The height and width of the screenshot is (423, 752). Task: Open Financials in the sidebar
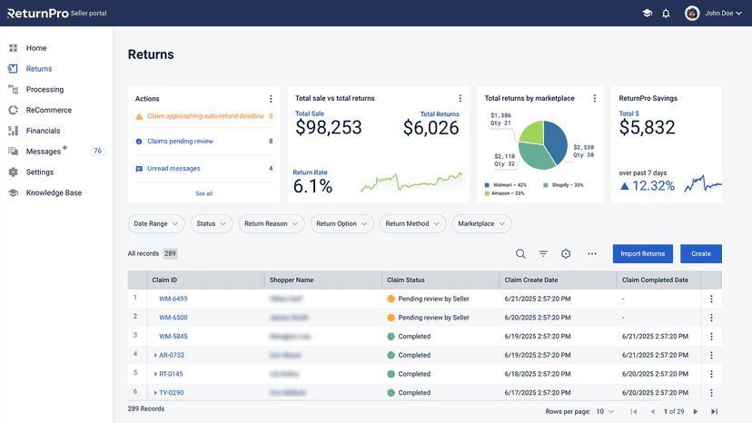[x=44, y=131]
